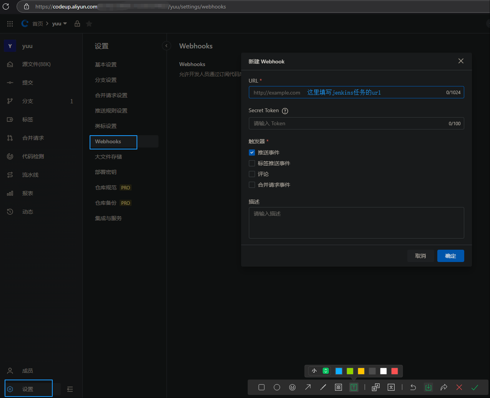This screenshot has width=490, height=398.
Task: Pick the mosaic blur tool
Action: 338,387
